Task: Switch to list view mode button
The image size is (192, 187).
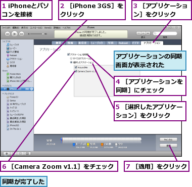Action: click(138, 33)
